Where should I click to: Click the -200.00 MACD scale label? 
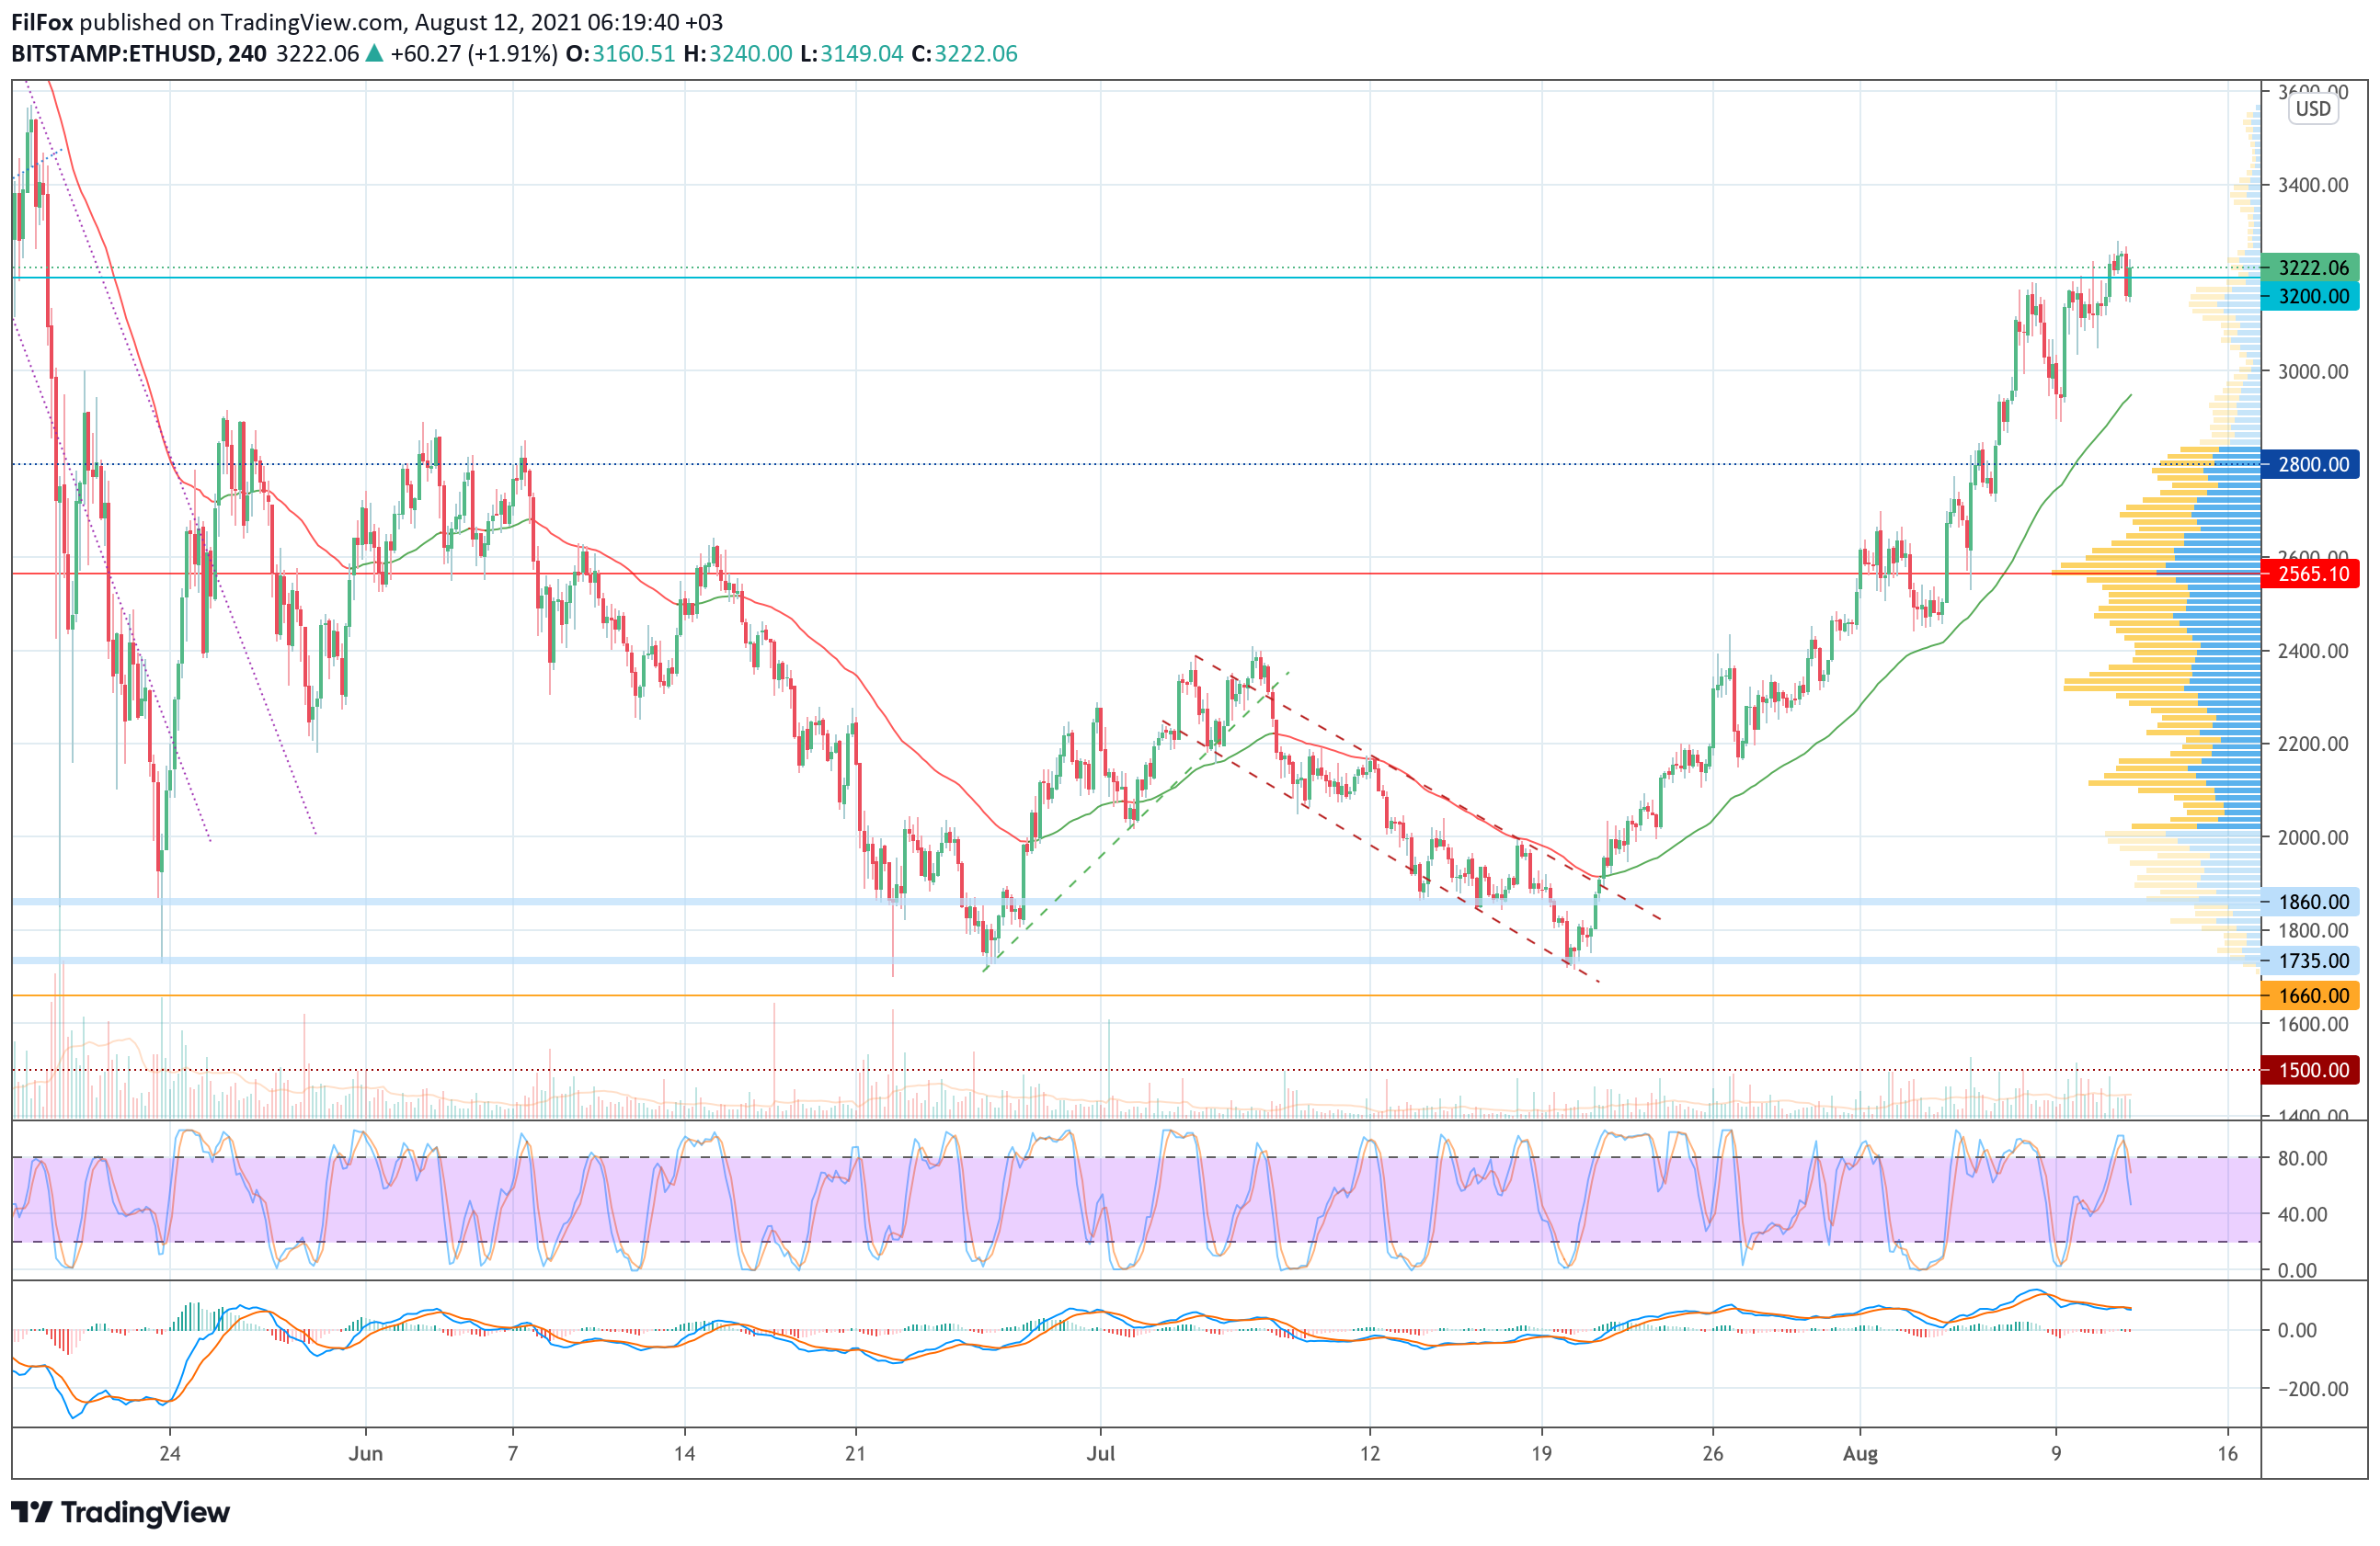click(2312, 1389)
